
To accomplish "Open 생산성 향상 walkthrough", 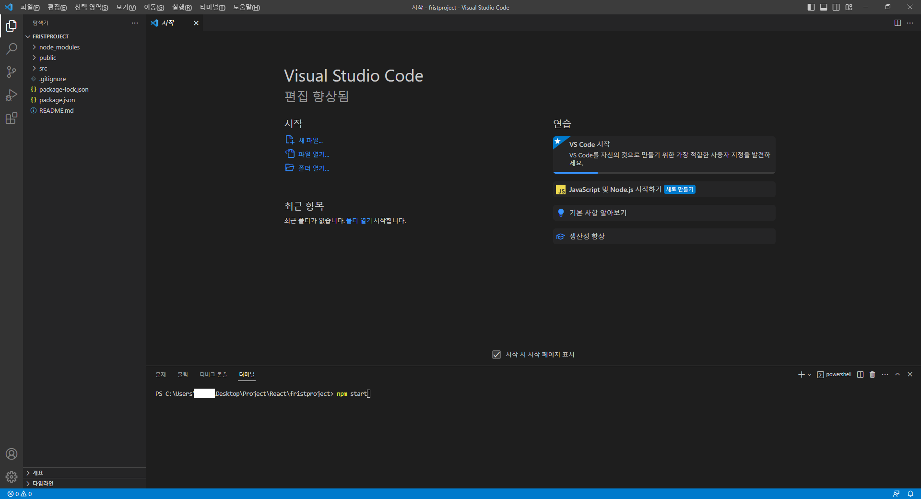I will point(664,236).
